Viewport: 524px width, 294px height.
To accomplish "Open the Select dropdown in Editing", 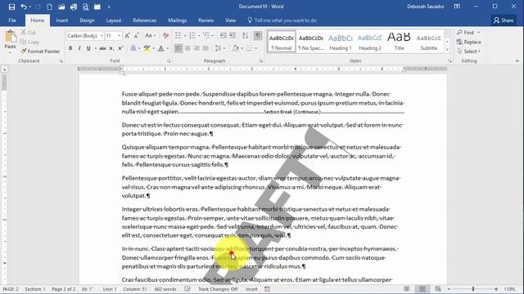I will [x=469, y=51].
